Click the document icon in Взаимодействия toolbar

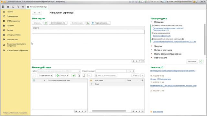79,75
